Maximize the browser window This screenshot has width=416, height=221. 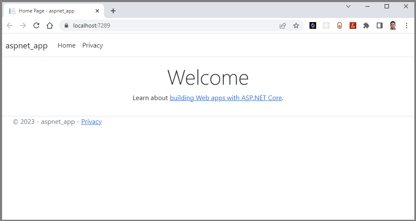coord(387,6)
